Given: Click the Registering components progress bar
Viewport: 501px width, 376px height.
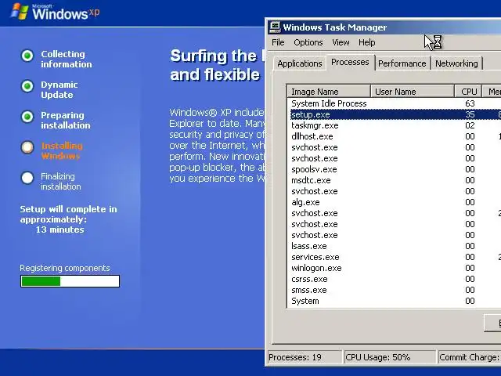Looking at the screenshot, I should tap(70, 281).
